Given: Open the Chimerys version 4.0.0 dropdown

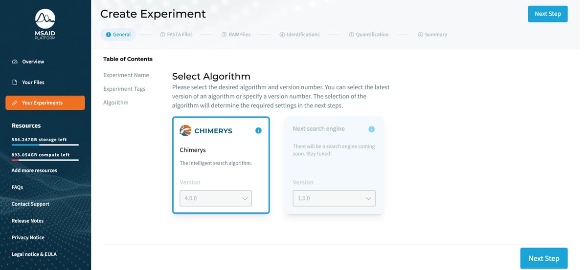Looking at the screenshot, I should (216, 198).
